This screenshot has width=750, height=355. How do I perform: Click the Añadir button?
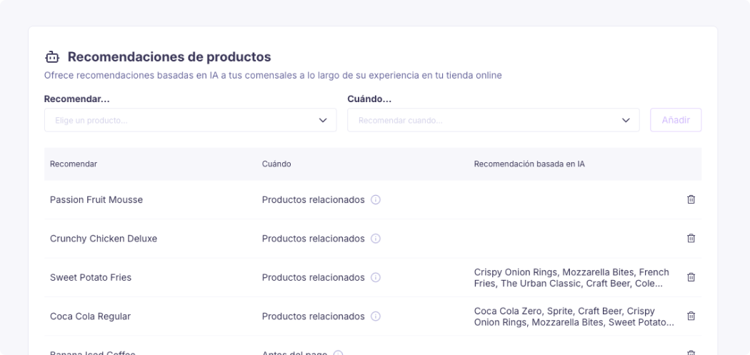pyautogui.click(x=676, y=120)
